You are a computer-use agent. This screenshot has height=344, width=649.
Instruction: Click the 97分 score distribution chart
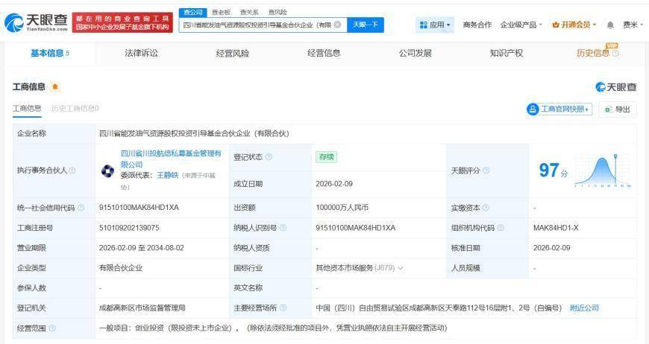pyautogui.click(x=602, y=171)
